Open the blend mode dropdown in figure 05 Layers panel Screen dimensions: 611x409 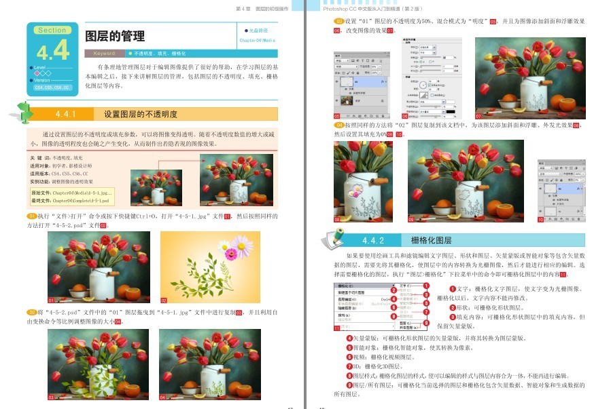pyautogui.click(x=346, y=66)
